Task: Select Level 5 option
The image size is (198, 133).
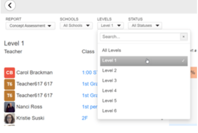Action: [x=109, y=101]
